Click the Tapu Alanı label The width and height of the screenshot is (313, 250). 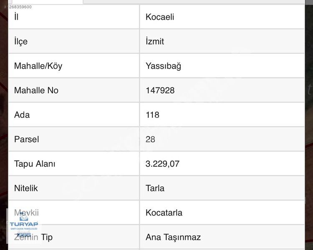click(35, 164)
